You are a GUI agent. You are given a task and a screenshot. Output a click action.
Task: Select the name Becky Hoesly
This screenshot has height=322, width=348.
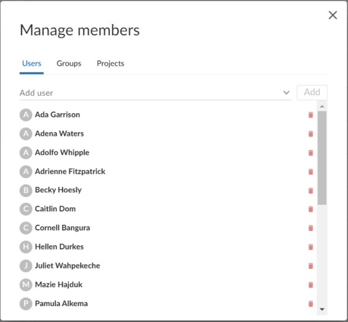click(58, 190)
